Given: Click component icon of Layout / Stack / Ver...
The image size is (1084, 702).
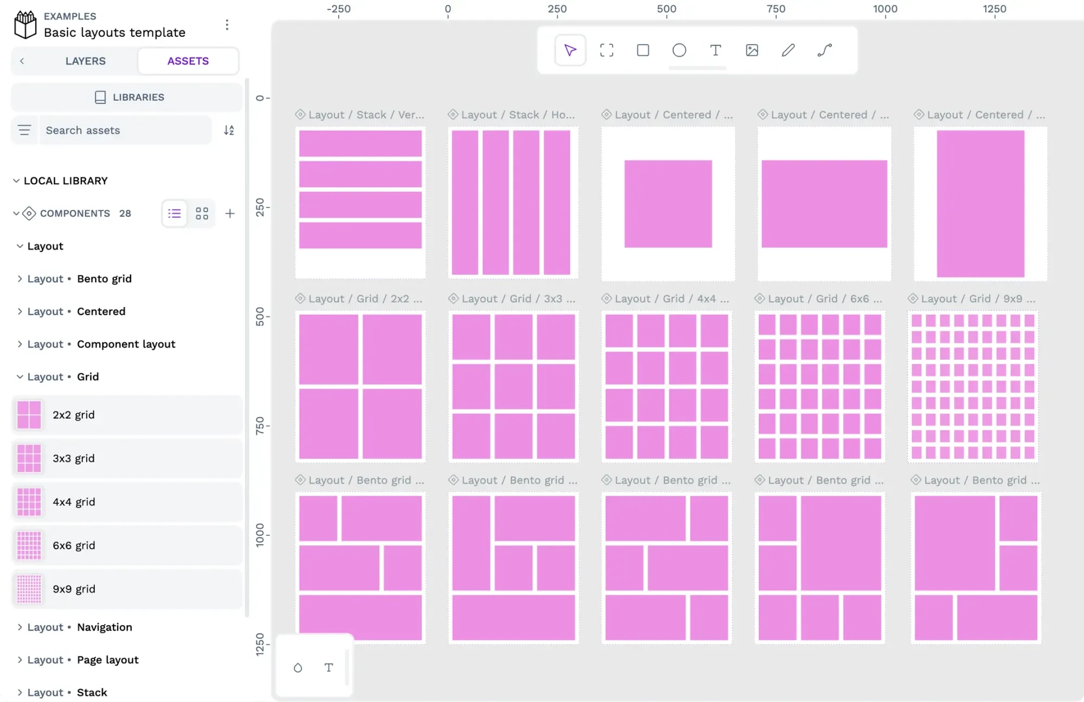Looking at the screenshot, I should [x=300, y=115].
